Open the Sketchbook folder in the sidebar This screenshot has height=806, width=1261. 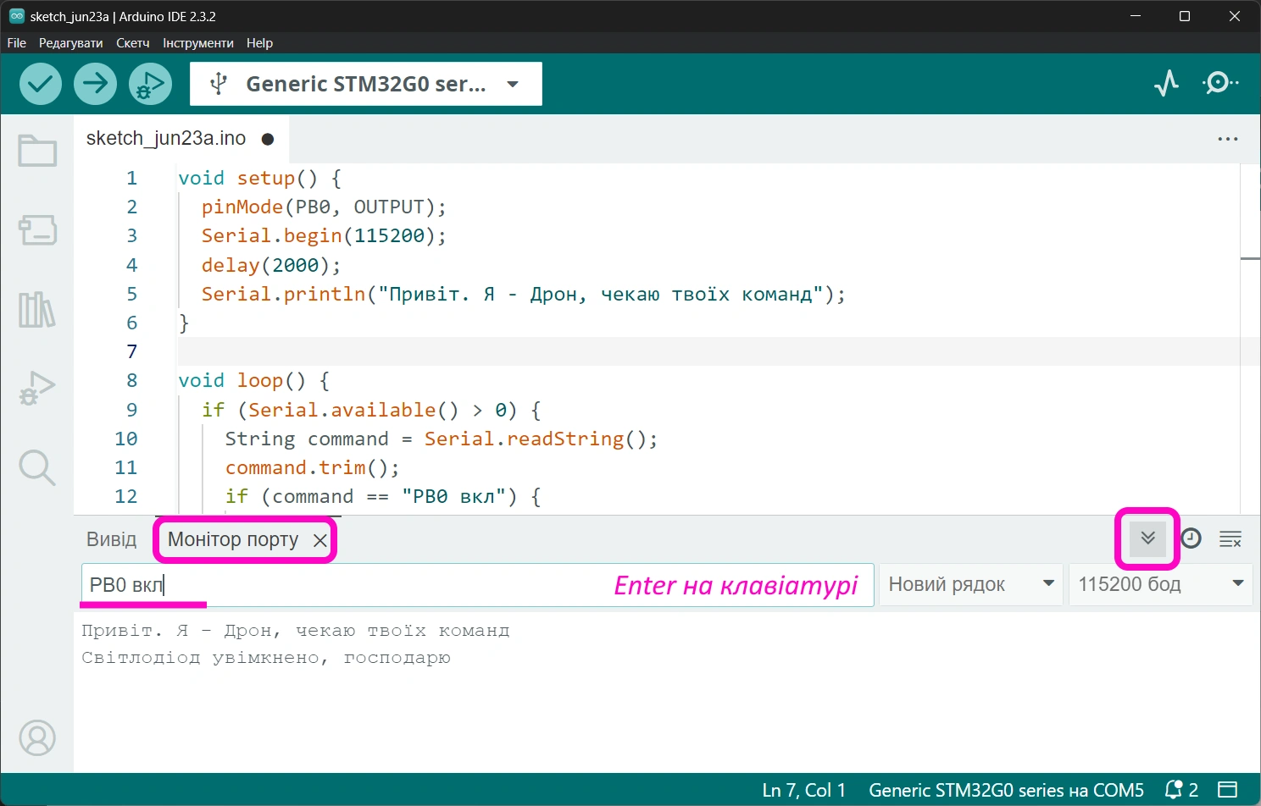click(37, 152)
